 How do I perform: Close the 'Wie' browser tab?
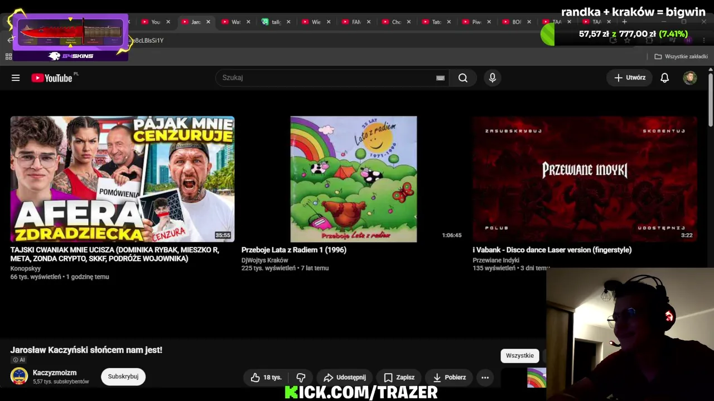[329, 22]
